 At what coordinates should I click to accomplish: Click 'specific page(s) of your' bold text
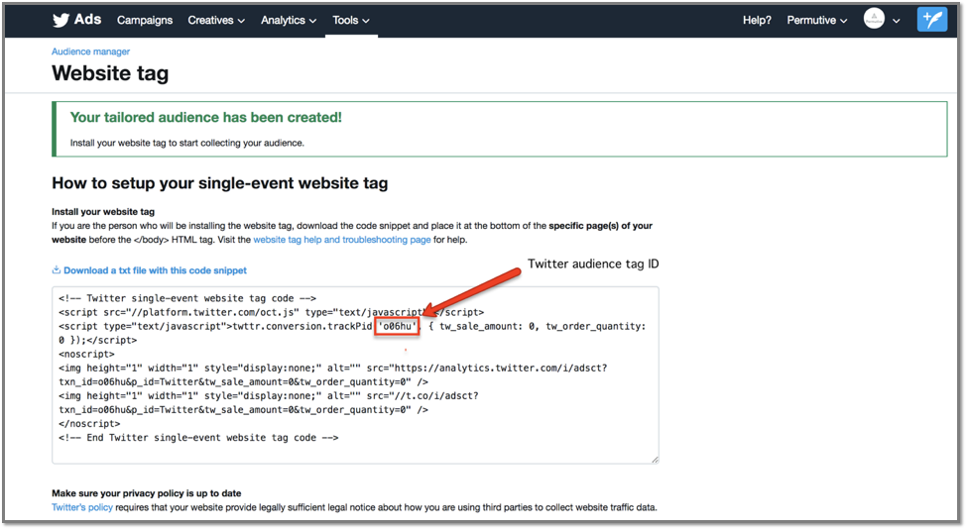tap(601, 226)
